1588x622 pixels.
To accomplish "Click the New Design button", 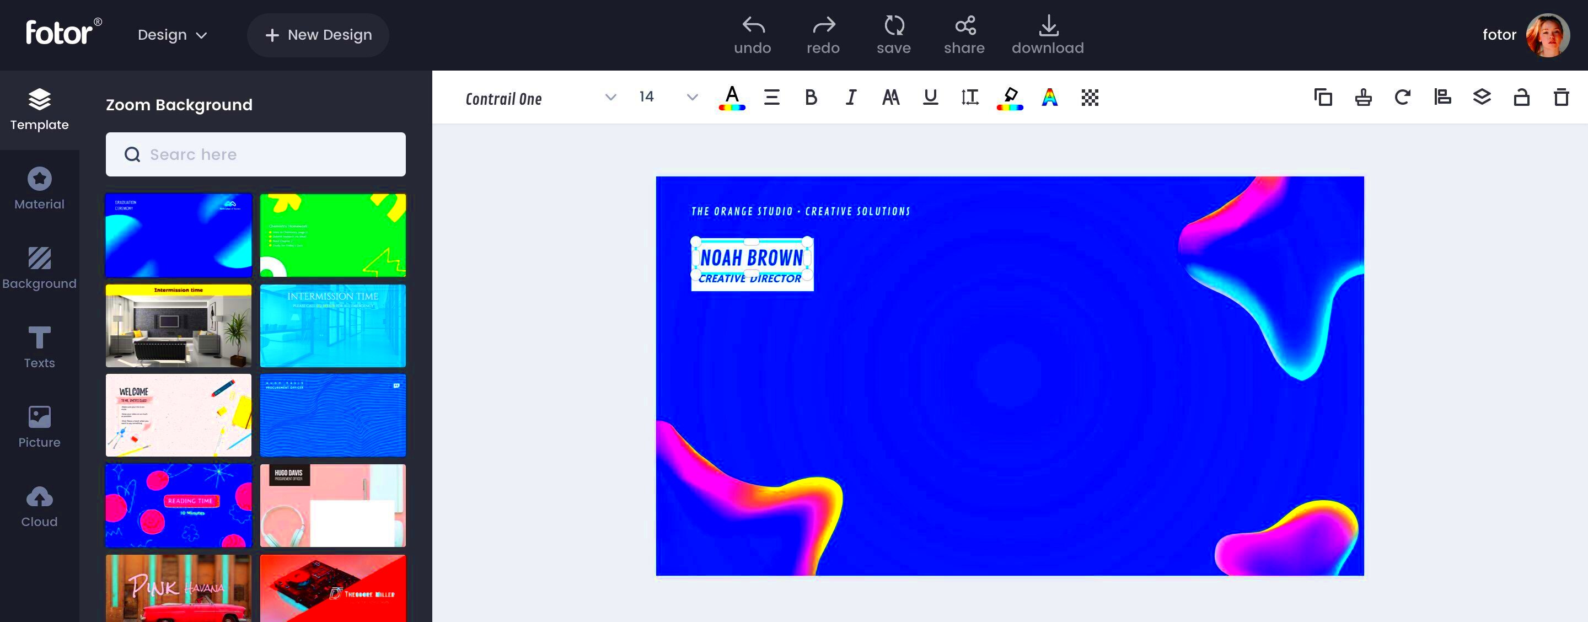I will (318, 35).
